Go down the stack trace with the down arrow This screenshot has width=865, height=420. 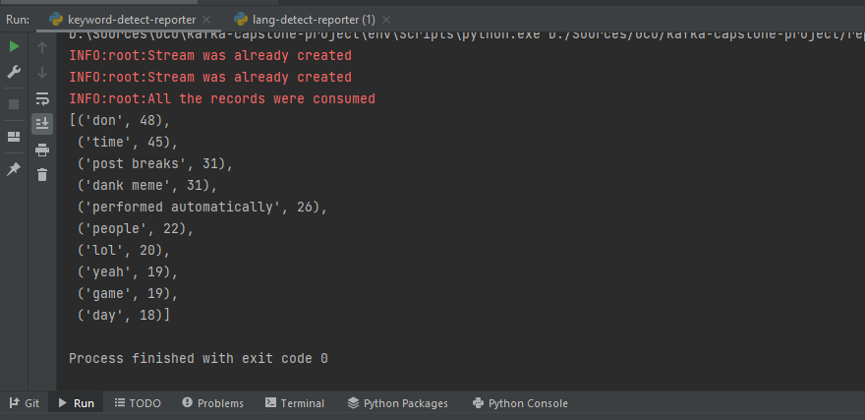coord(42,73)
